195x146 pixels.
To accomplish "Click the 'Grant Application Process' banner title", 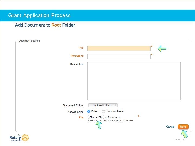I will coord(40,15).
